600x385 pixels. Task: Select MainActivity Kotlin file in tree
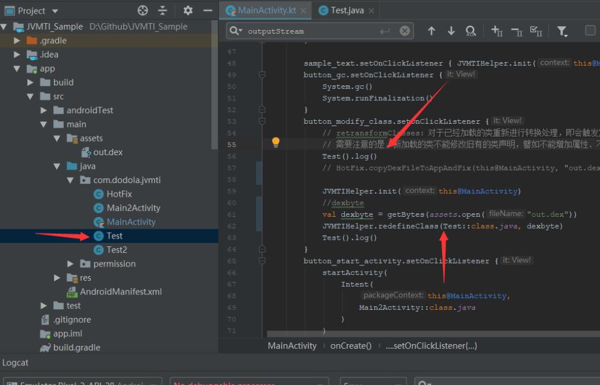(x=125, y=222)
